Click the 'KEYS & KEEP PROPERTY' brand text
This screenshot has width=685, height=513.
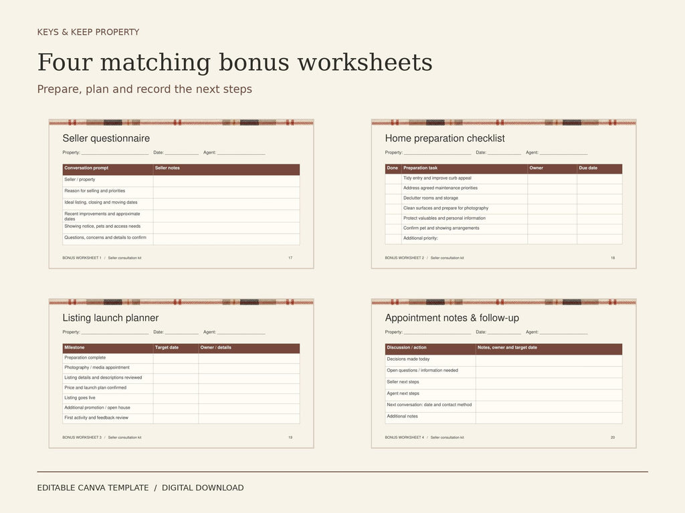(x=88, y=32)
